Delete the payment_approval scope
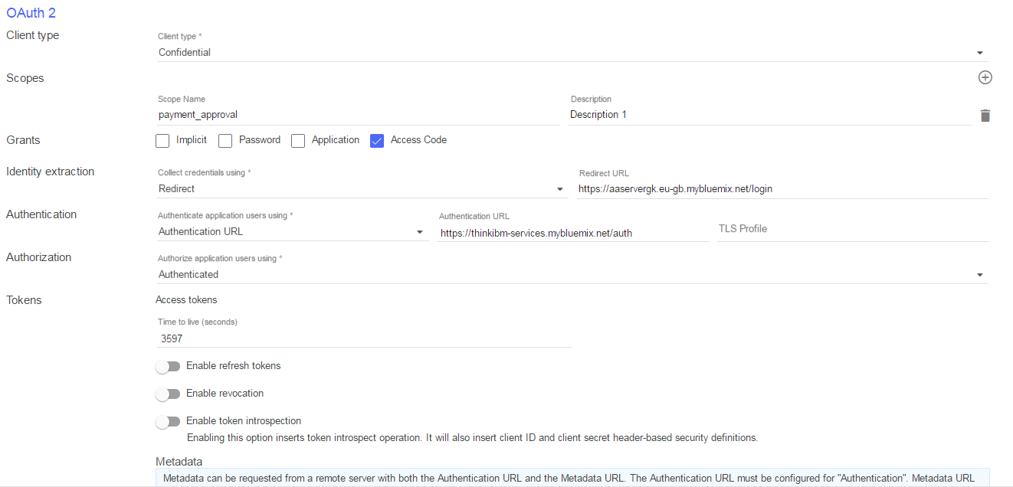Viewport: 1013px width, 487px height. click(x=985, y=116)
